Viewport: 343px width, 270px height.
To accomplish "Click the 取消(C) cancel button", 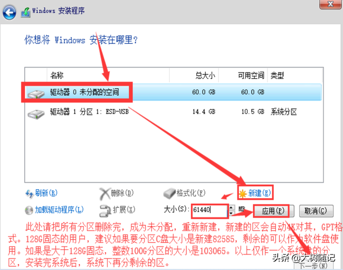I will pos(316,211).
